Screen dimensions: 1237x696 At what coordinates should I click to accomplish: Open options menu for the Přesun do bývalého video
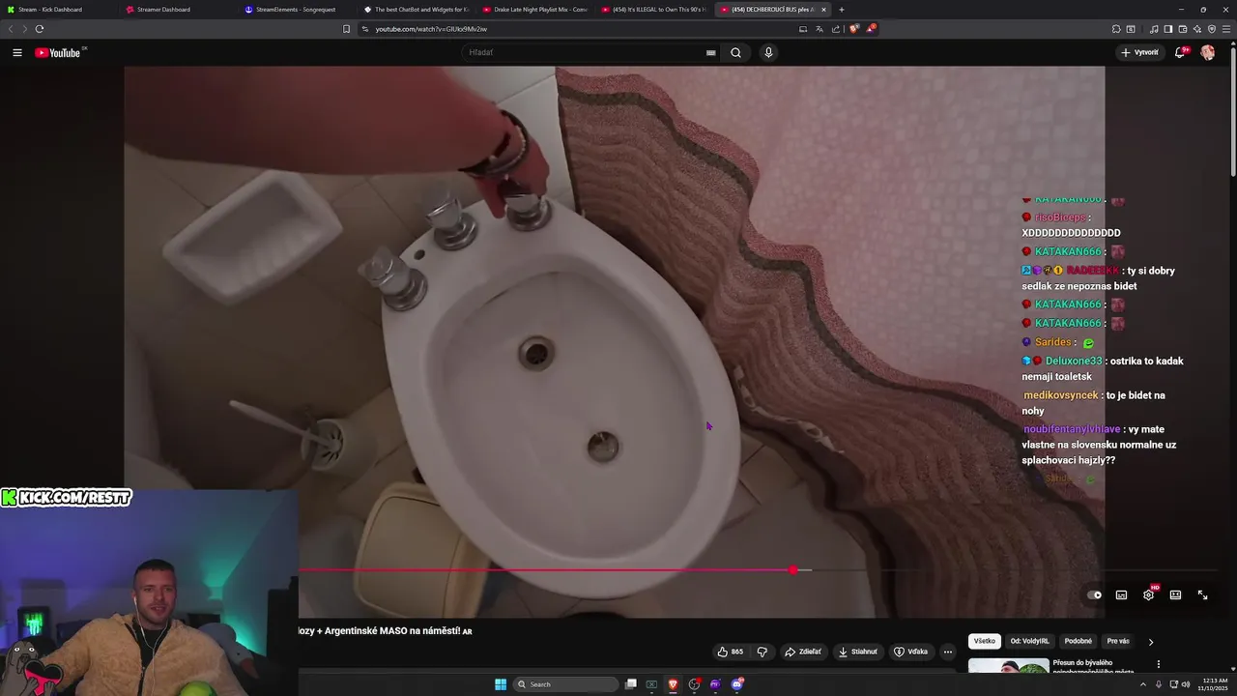(x=1158, y=664)
